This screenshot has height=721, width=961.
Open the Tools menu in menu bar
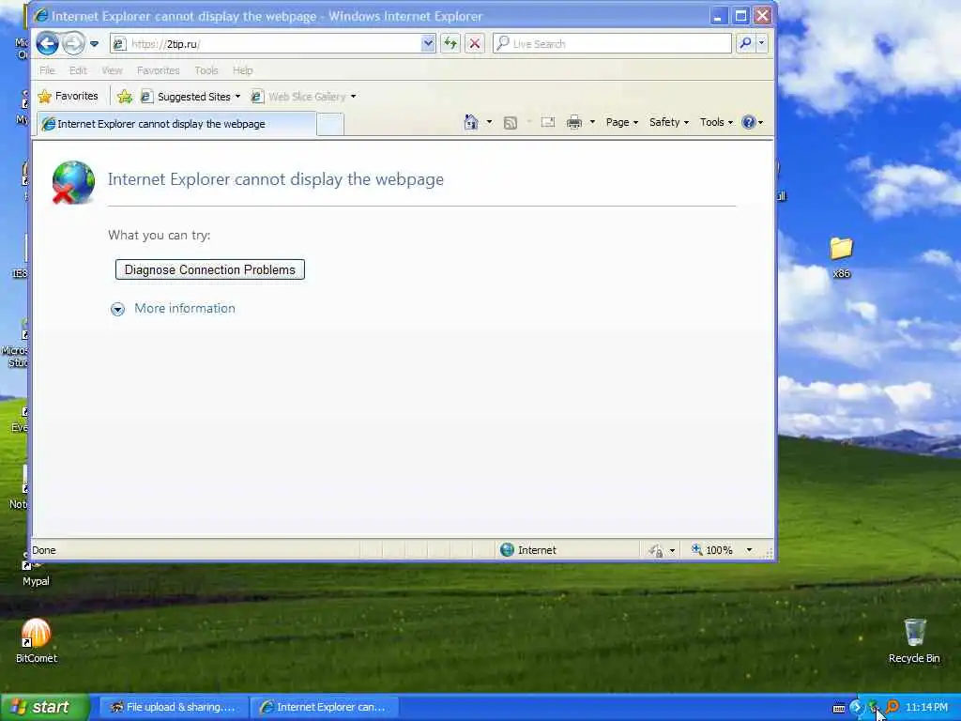click(x=206, y=70)
